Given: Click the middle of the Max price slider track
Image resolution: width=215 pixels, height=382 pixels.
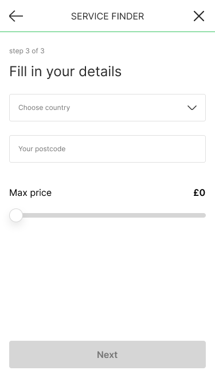Looking at the screenshot, I should [x=108, y=215].
